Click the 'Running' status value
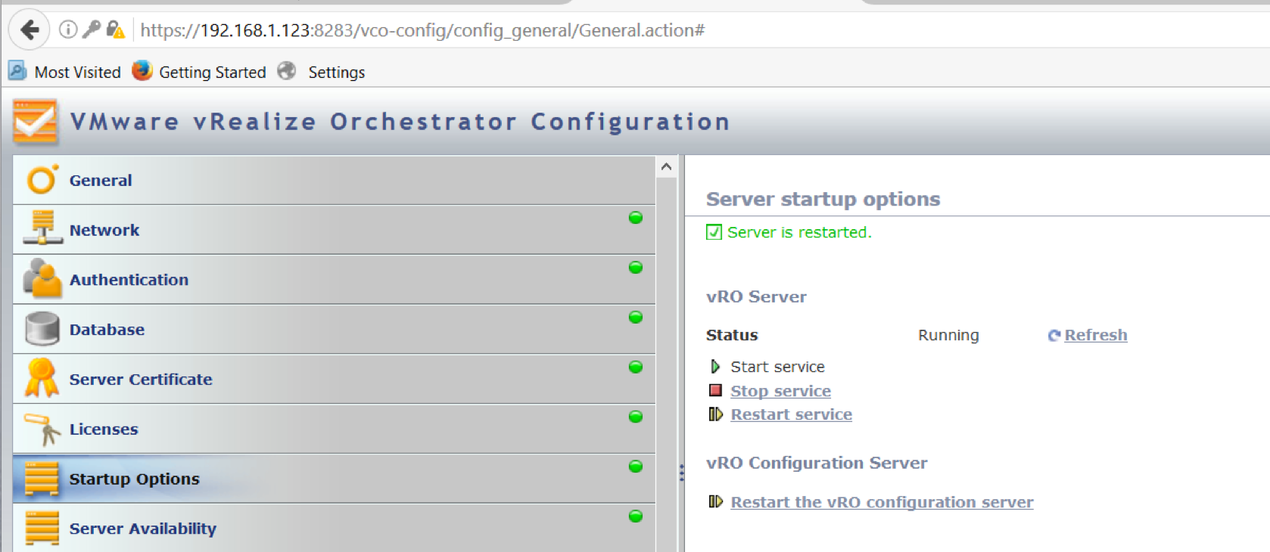Image resolution: width=1270 pixels, height=552 pixels. tap(948, 335)
